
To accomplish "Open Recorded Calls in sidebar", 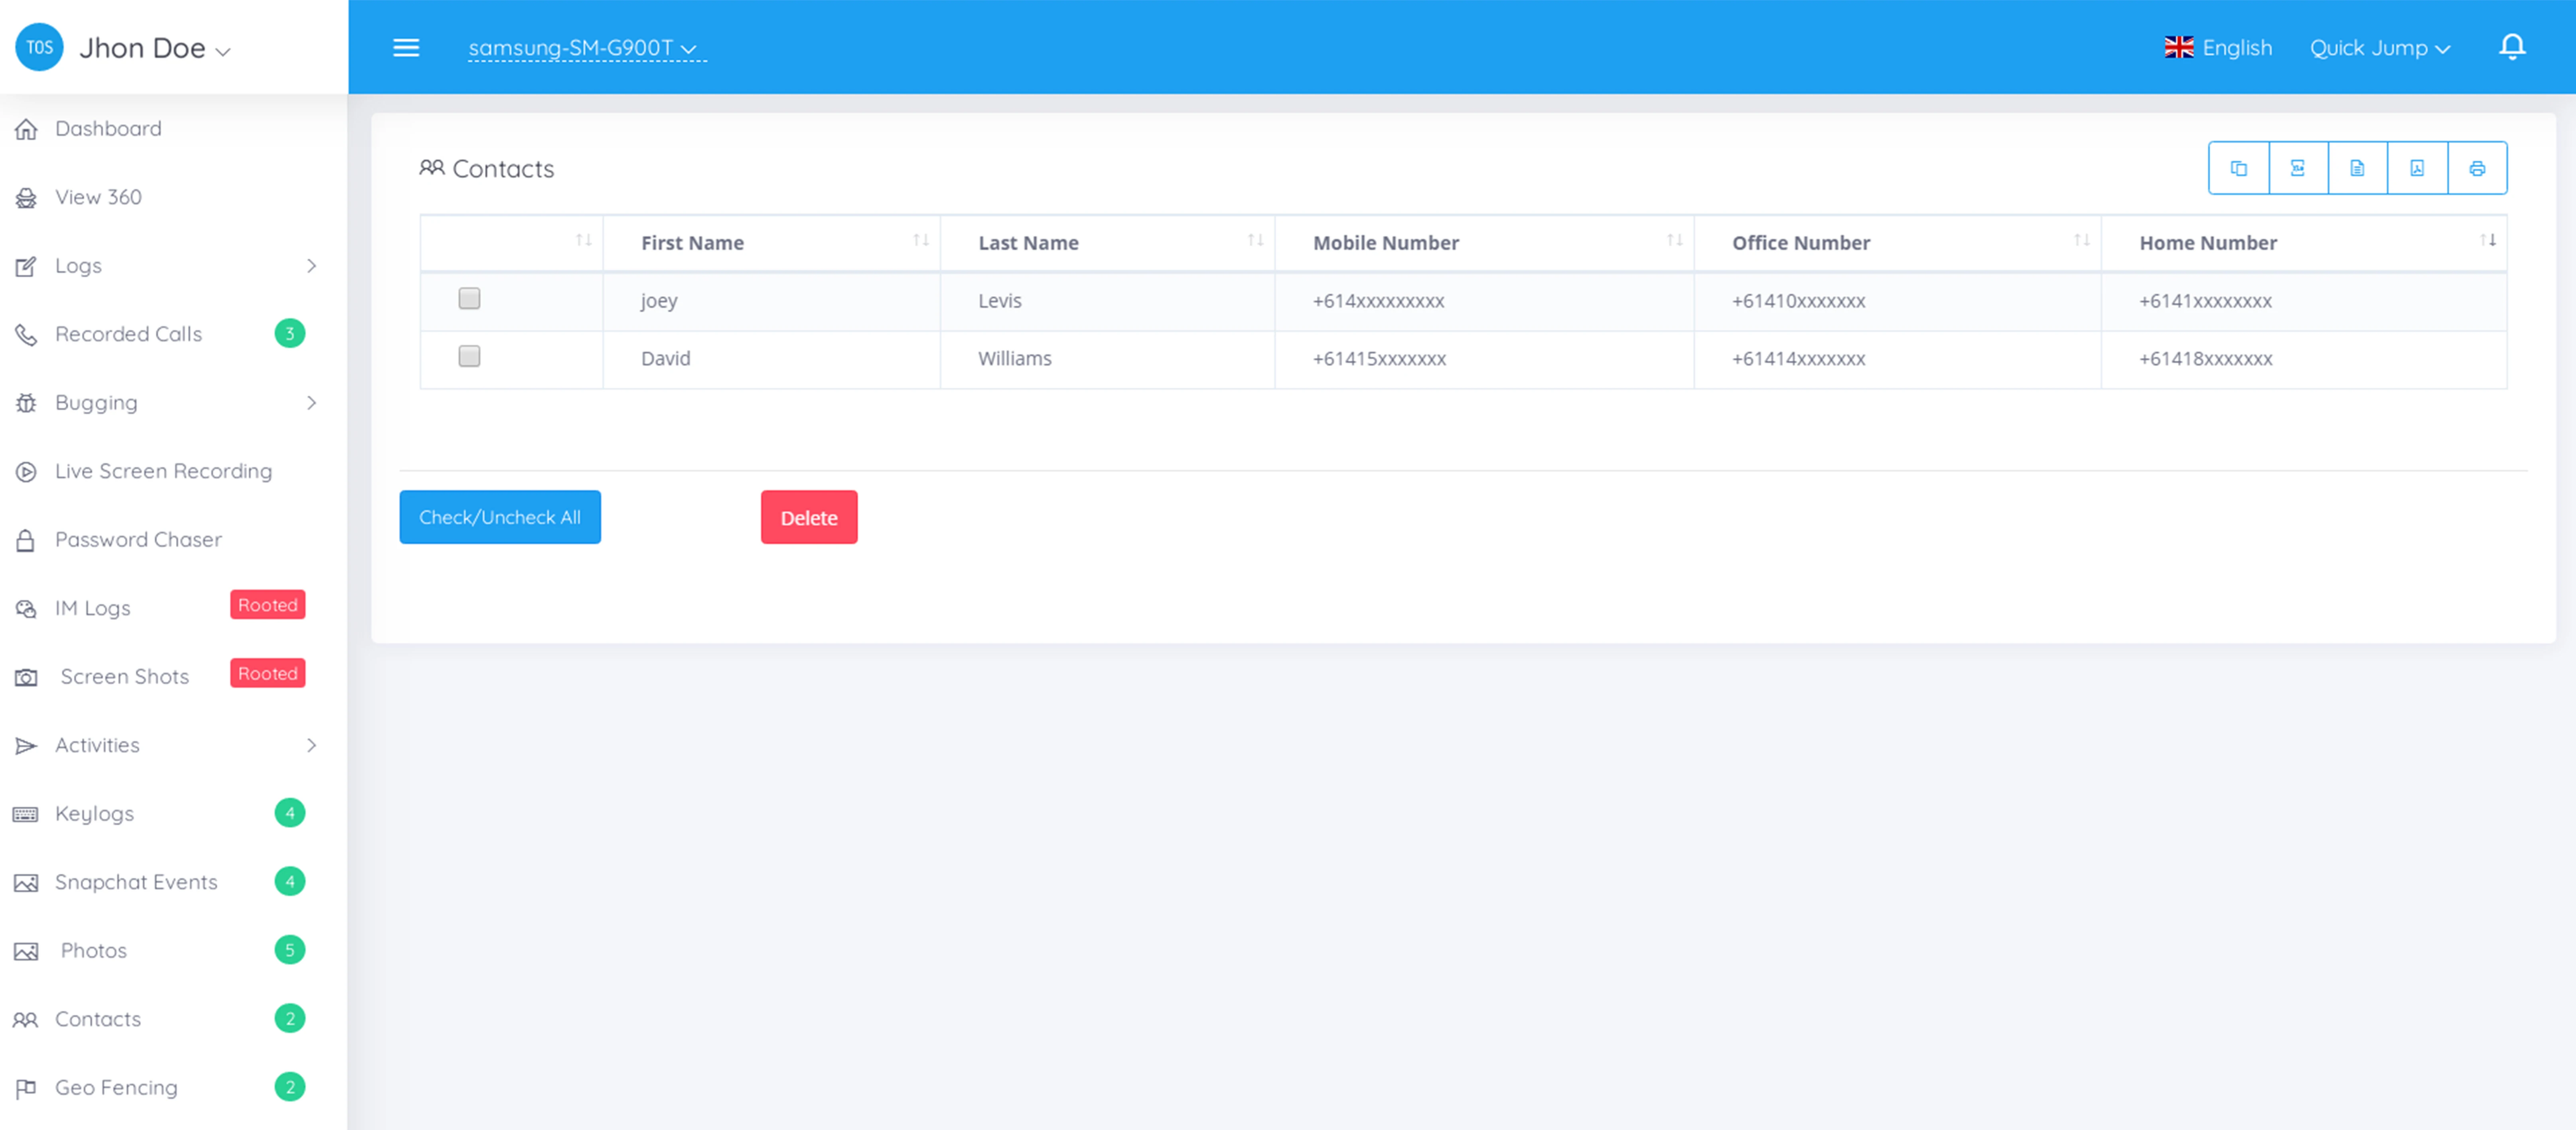I will coord(128,333).
